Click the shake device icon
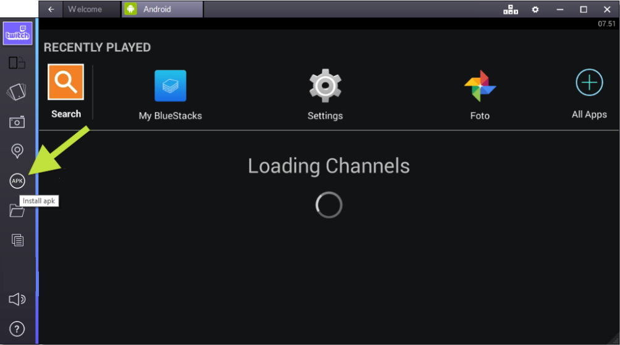 17,92
